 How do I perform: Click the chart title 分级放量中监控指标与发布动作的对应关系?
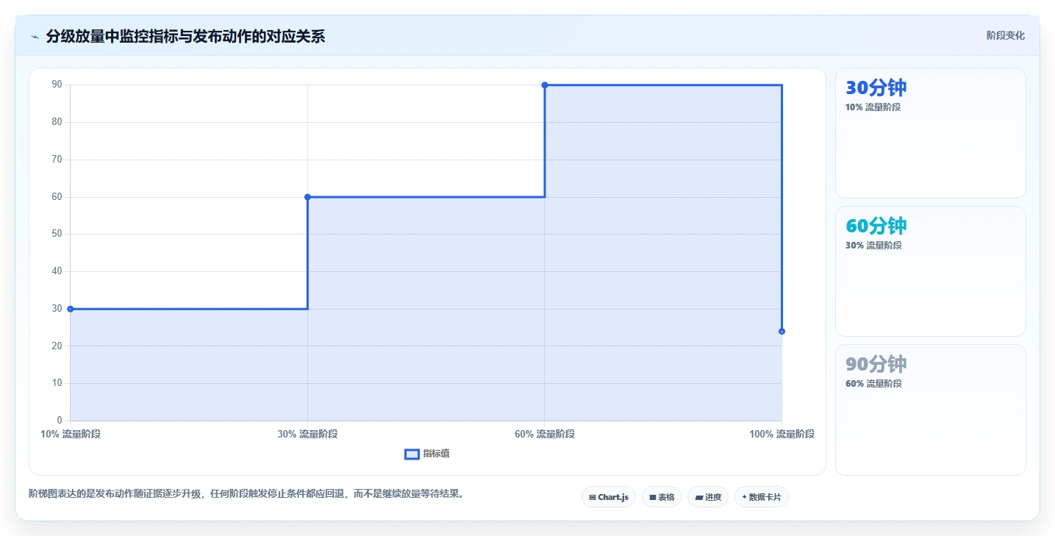click(x=185, y=36)
